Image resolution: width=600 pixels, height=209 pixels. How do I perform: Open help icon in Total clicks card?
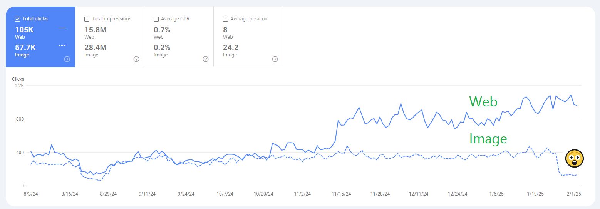point(67,59)
